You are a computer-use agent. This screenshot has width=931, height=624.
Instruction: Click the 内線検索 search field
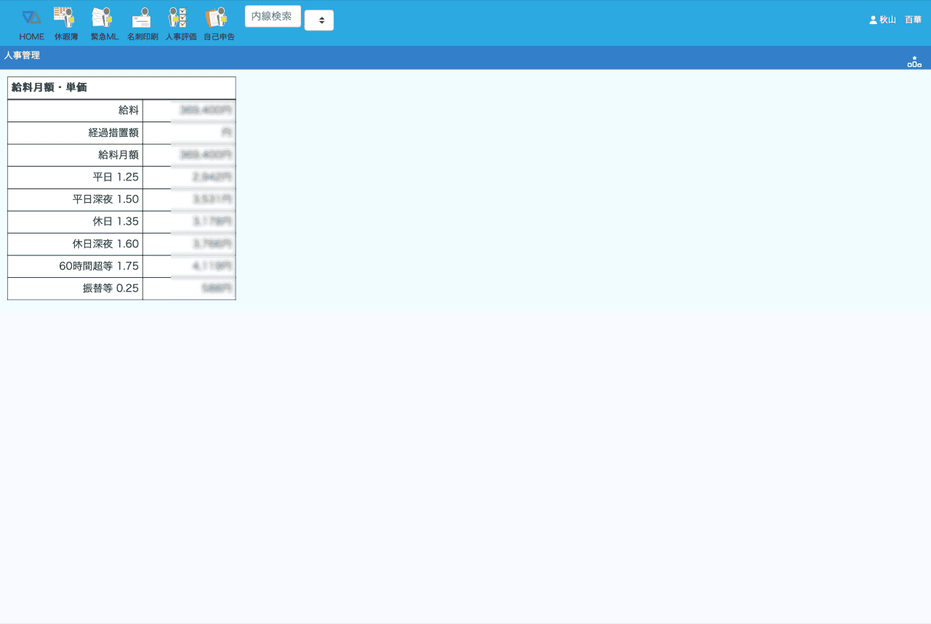point(273,16)
